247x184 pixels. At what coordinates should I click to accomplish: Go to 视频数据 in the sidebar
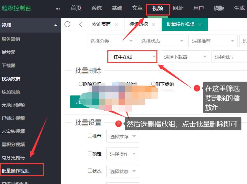pyautogui.click(x=11, y=79)
